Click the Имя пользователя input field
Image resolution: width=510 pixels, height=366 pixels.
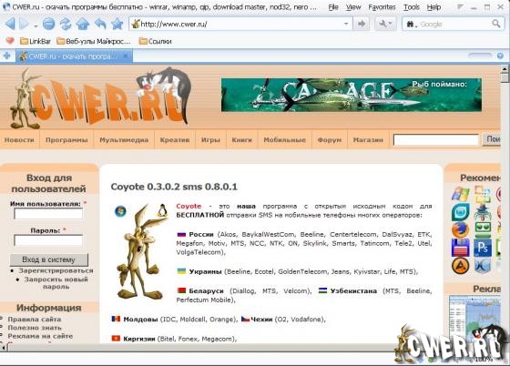[x=48, y=214]
